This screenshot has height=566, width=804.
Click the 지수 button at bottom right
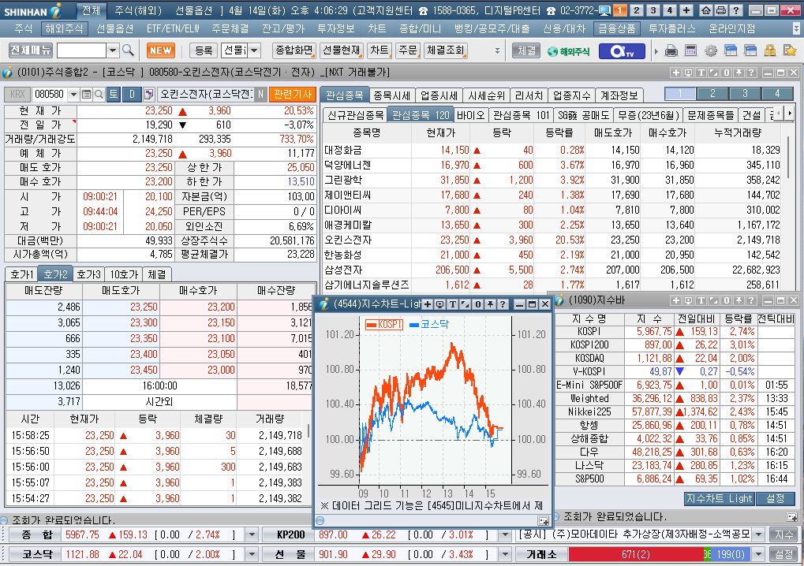(x=784, y=534)
